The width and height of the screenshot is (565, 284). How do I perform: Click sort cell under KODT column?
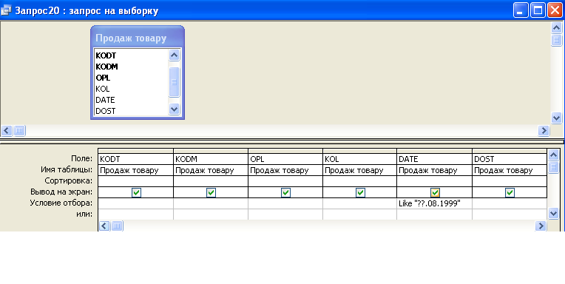point(135,181)
